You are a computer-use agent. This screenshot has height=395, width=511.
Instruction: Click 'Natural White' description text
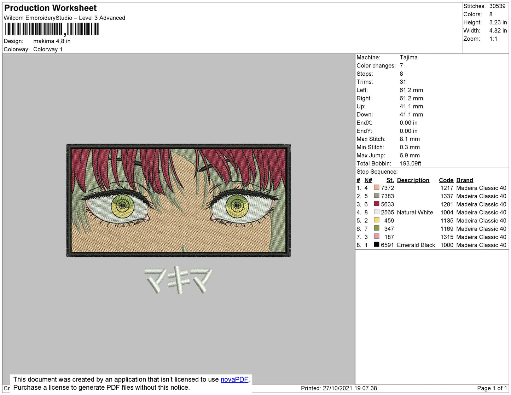point(415,212)
